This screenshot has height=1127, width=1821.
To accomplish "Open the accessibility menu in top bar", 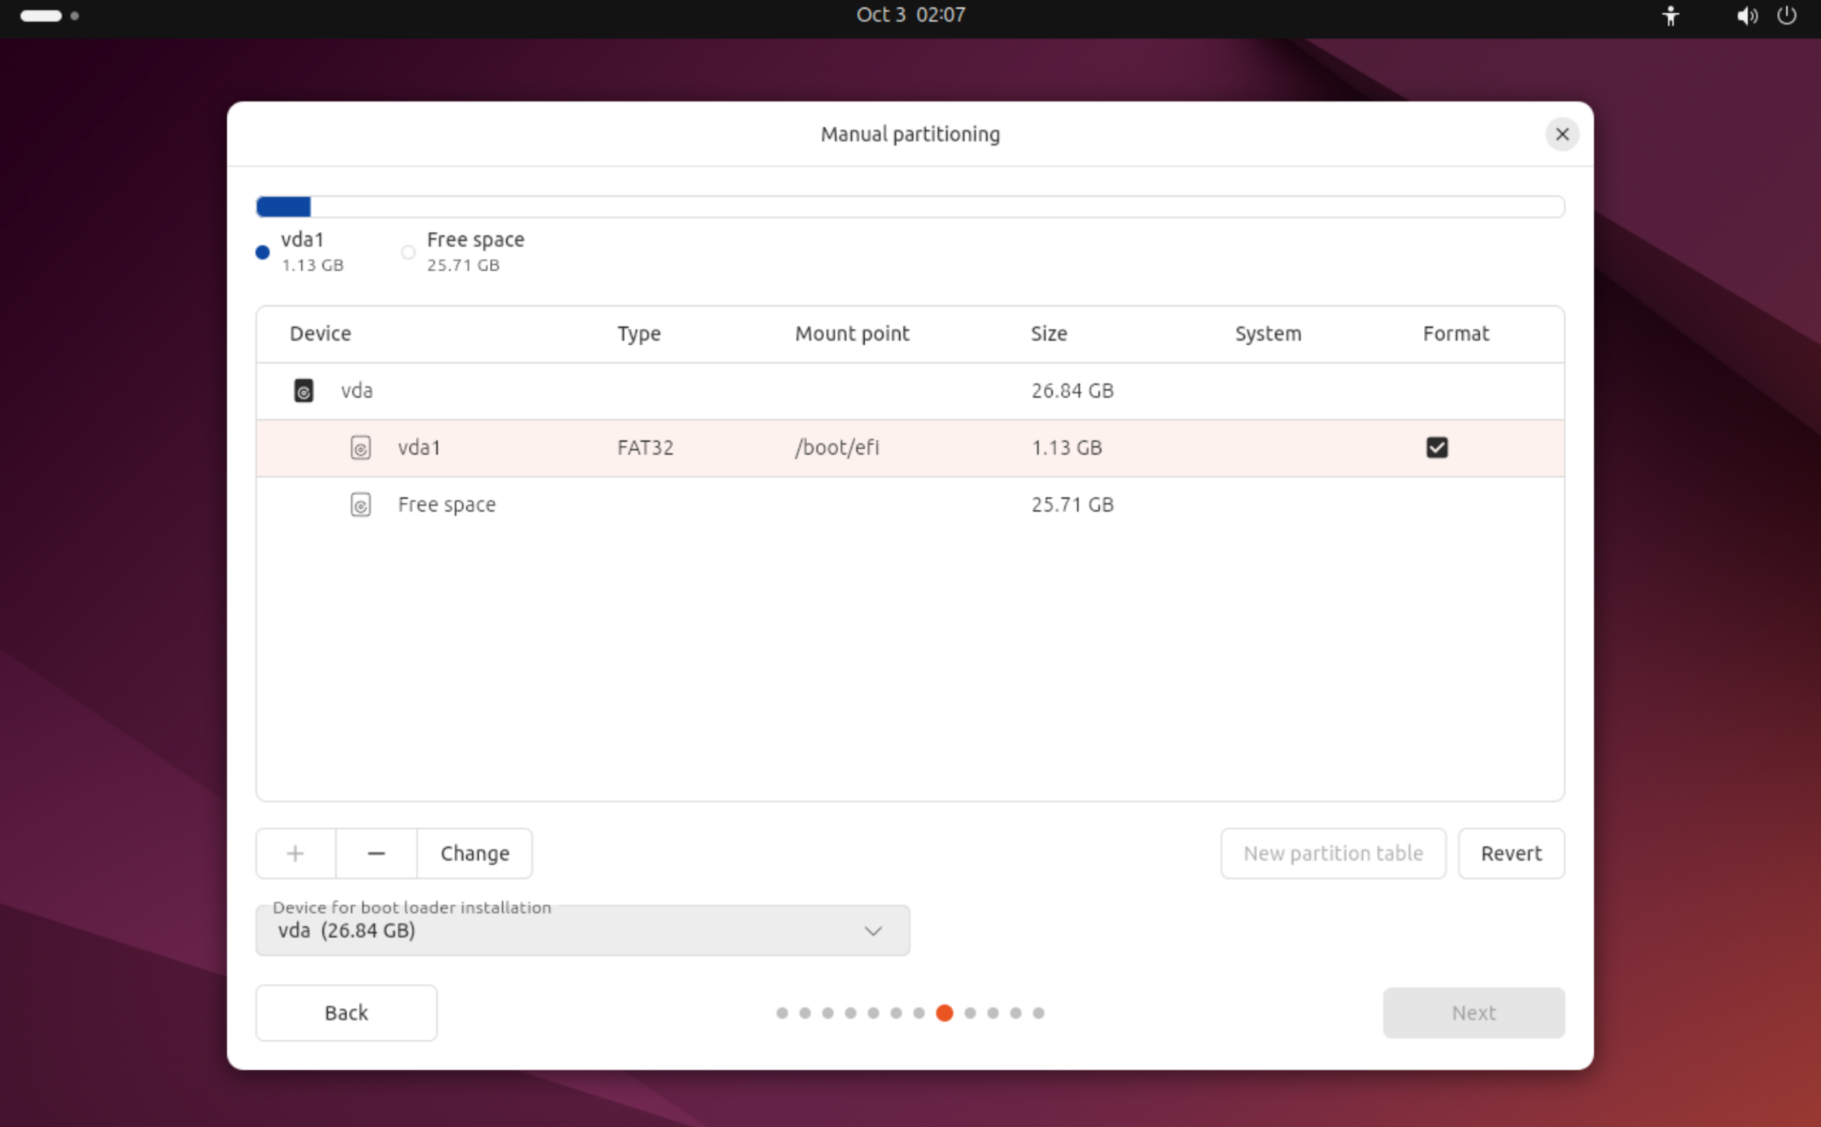I will pos(1670,15).
